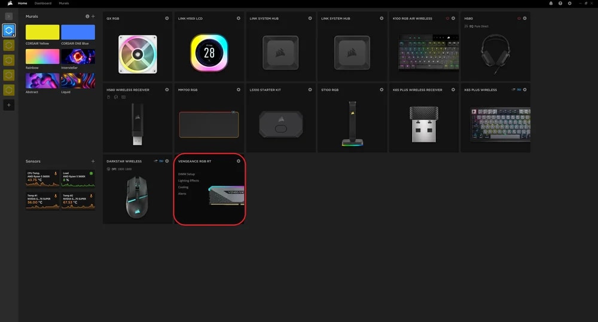Click the ST100 RGB headset stand image
This screenshot has height=322, width=598.
(x=352, y=124)
